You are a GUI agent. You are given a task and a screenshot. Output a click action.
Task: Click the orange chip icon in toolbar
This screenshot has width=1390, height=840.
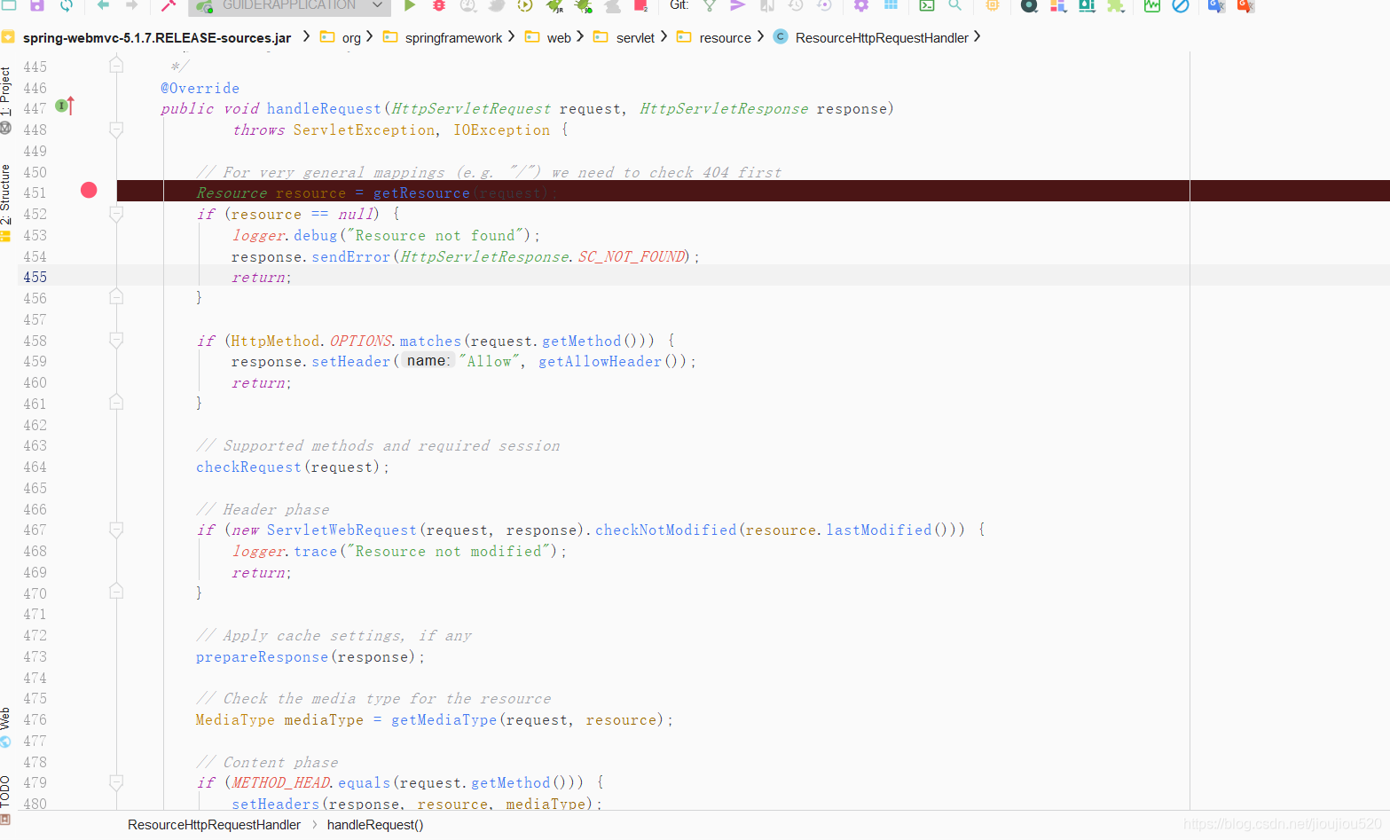tap(993, 5)
